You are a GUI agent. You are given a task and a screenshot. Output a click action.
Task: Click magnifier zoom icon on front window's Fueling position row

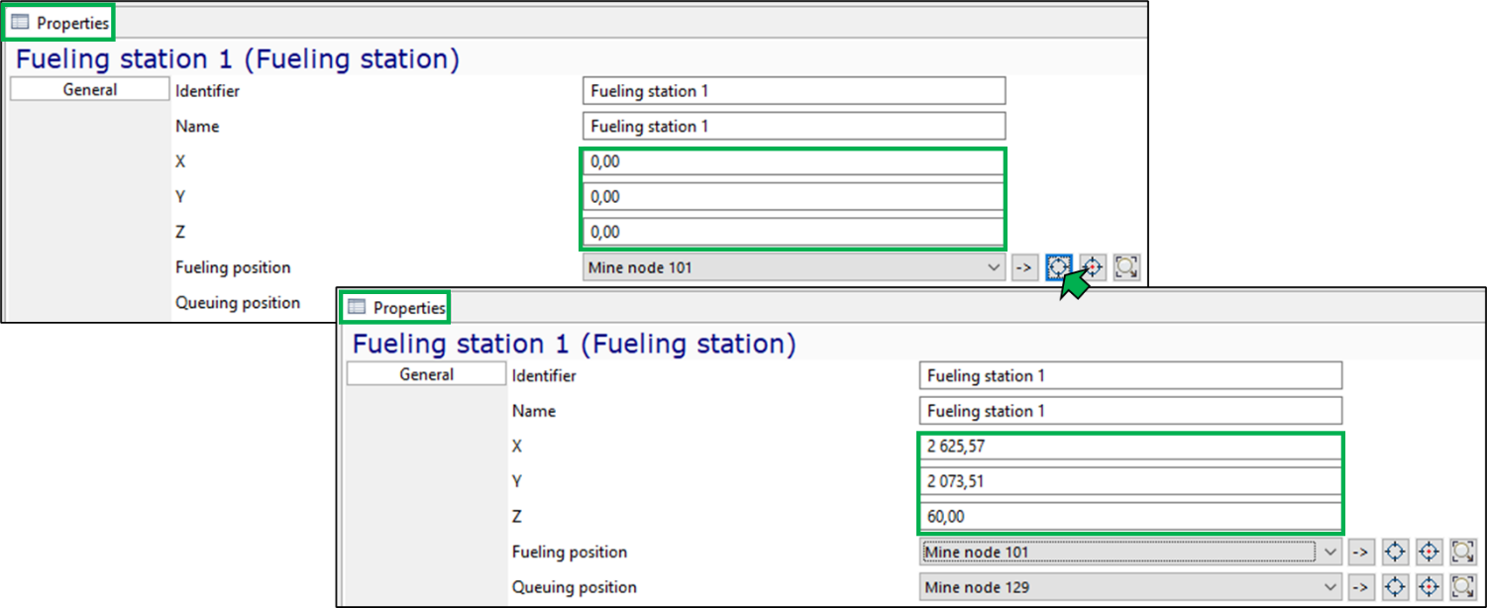tap(1462, 552)
